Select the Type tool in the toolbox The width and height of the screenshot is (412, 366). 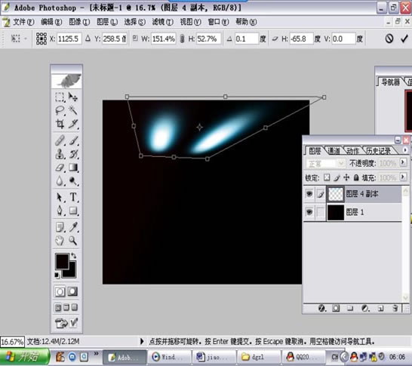(73, 197)
